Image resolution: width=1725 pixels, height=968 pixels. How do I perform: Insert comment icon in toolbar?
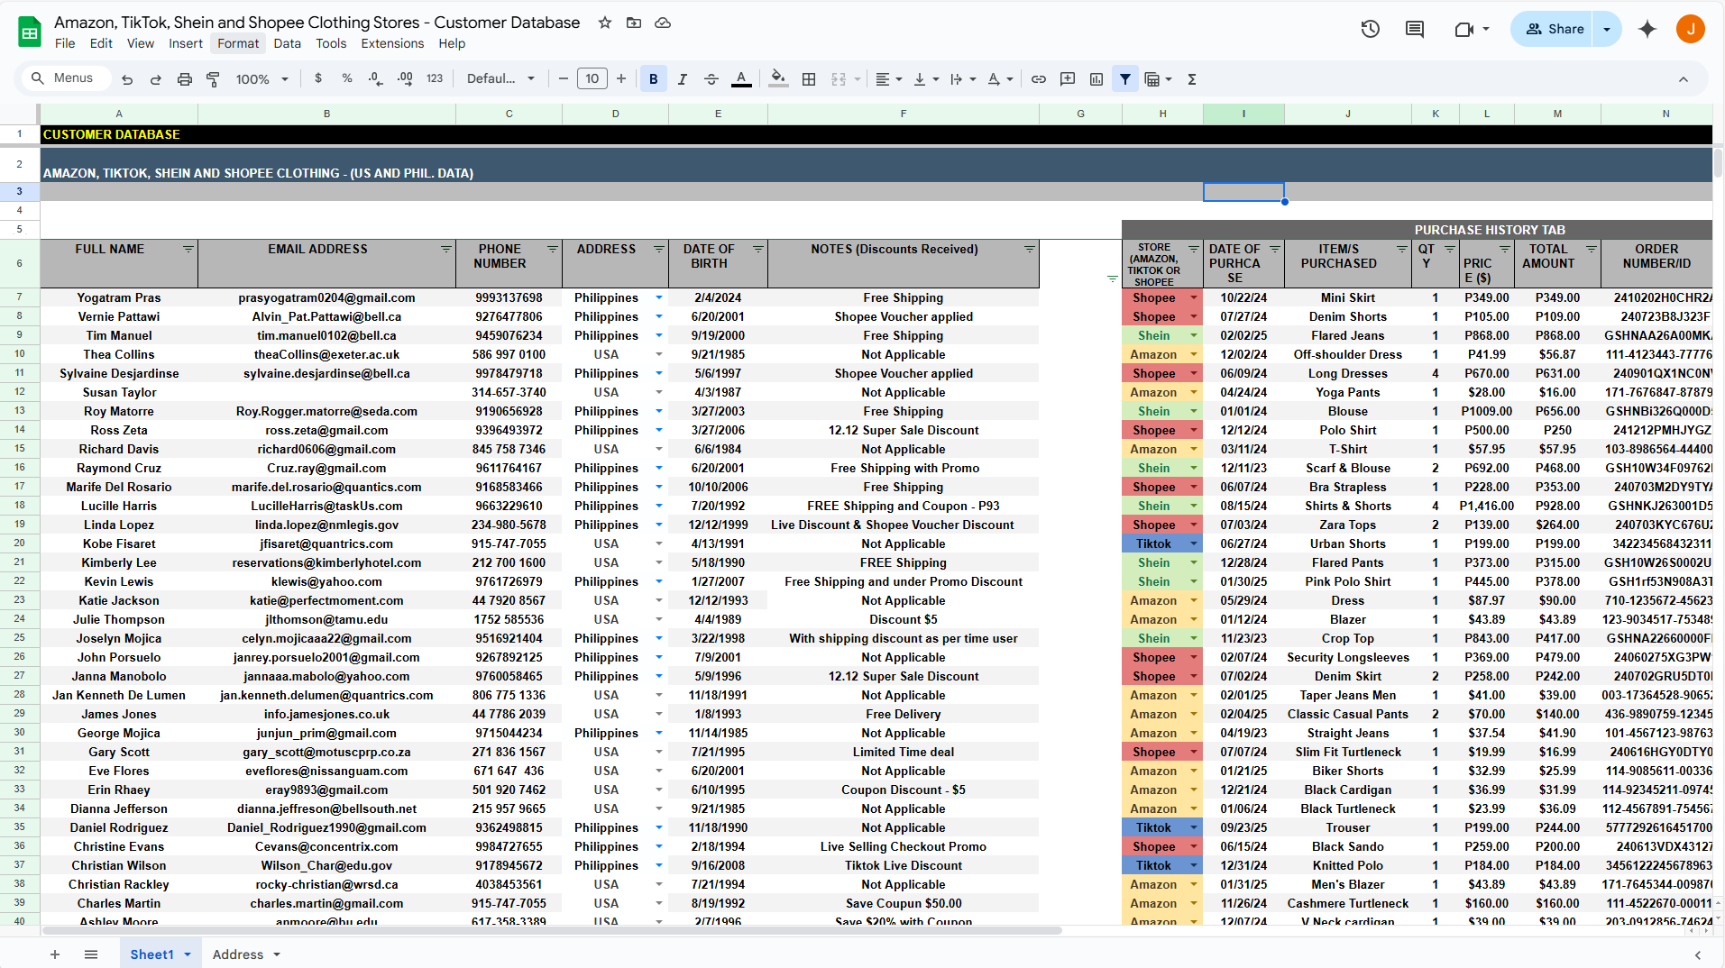click(1068, 79)
